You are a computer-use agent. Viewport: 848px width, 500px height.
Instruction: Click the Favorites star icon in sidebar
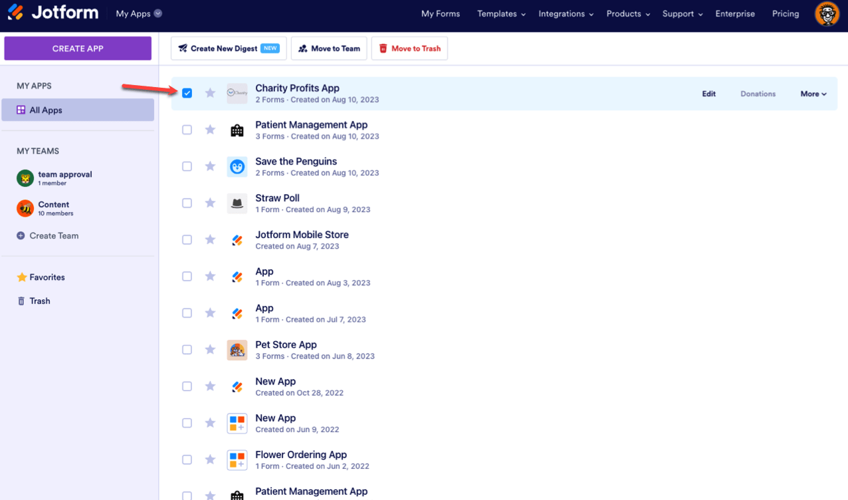tap(21, 277)
